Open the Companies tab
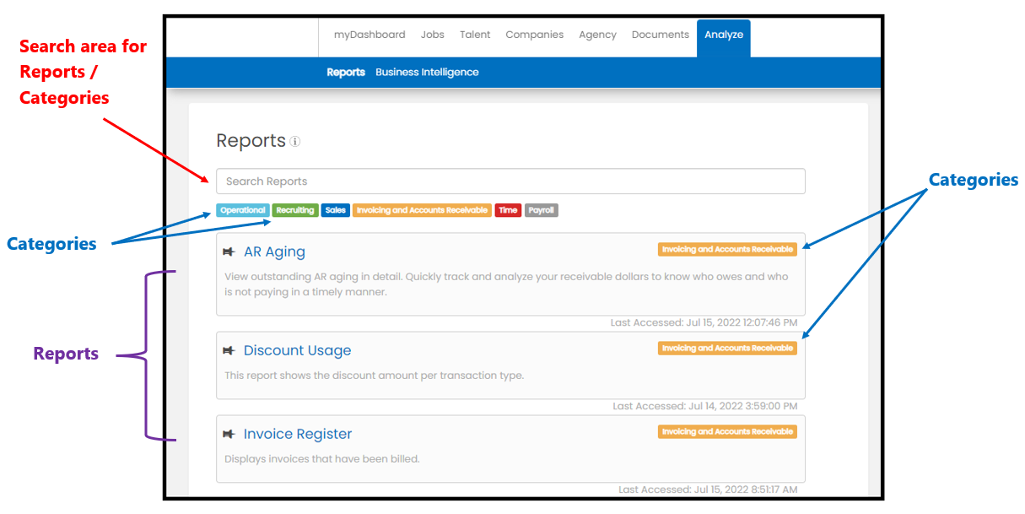The image size is (1025, 514). [535, 35]
